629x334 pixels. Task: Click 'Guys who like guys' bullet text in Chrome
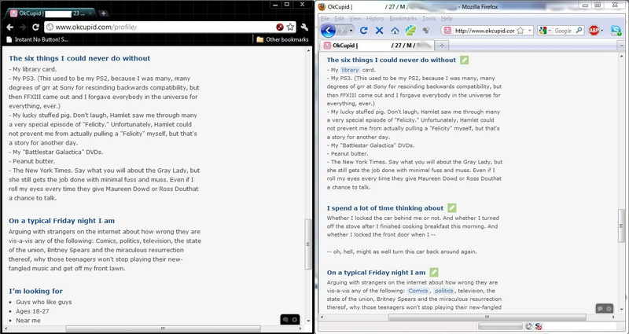pyautogui.click(x=44, y=302)
